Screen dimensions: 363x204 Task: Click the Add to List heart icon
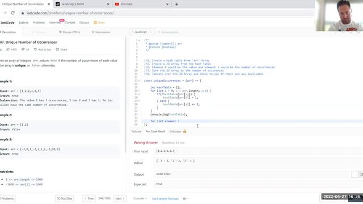tap(35, 49)
